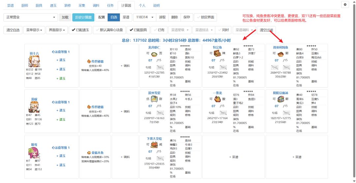The width and height of the screenshot is (356, 183).
Task: Open 历史计算器 button
Action: [83, 17]
